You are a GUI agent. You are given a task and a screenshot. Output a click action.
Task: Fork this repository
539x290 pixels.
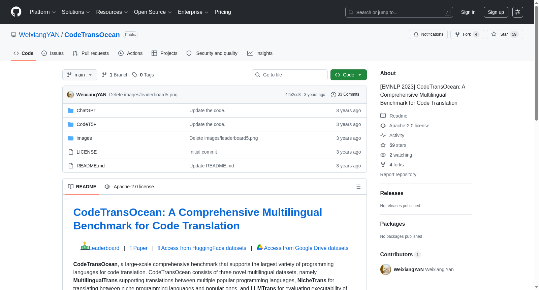coord(467,34)
